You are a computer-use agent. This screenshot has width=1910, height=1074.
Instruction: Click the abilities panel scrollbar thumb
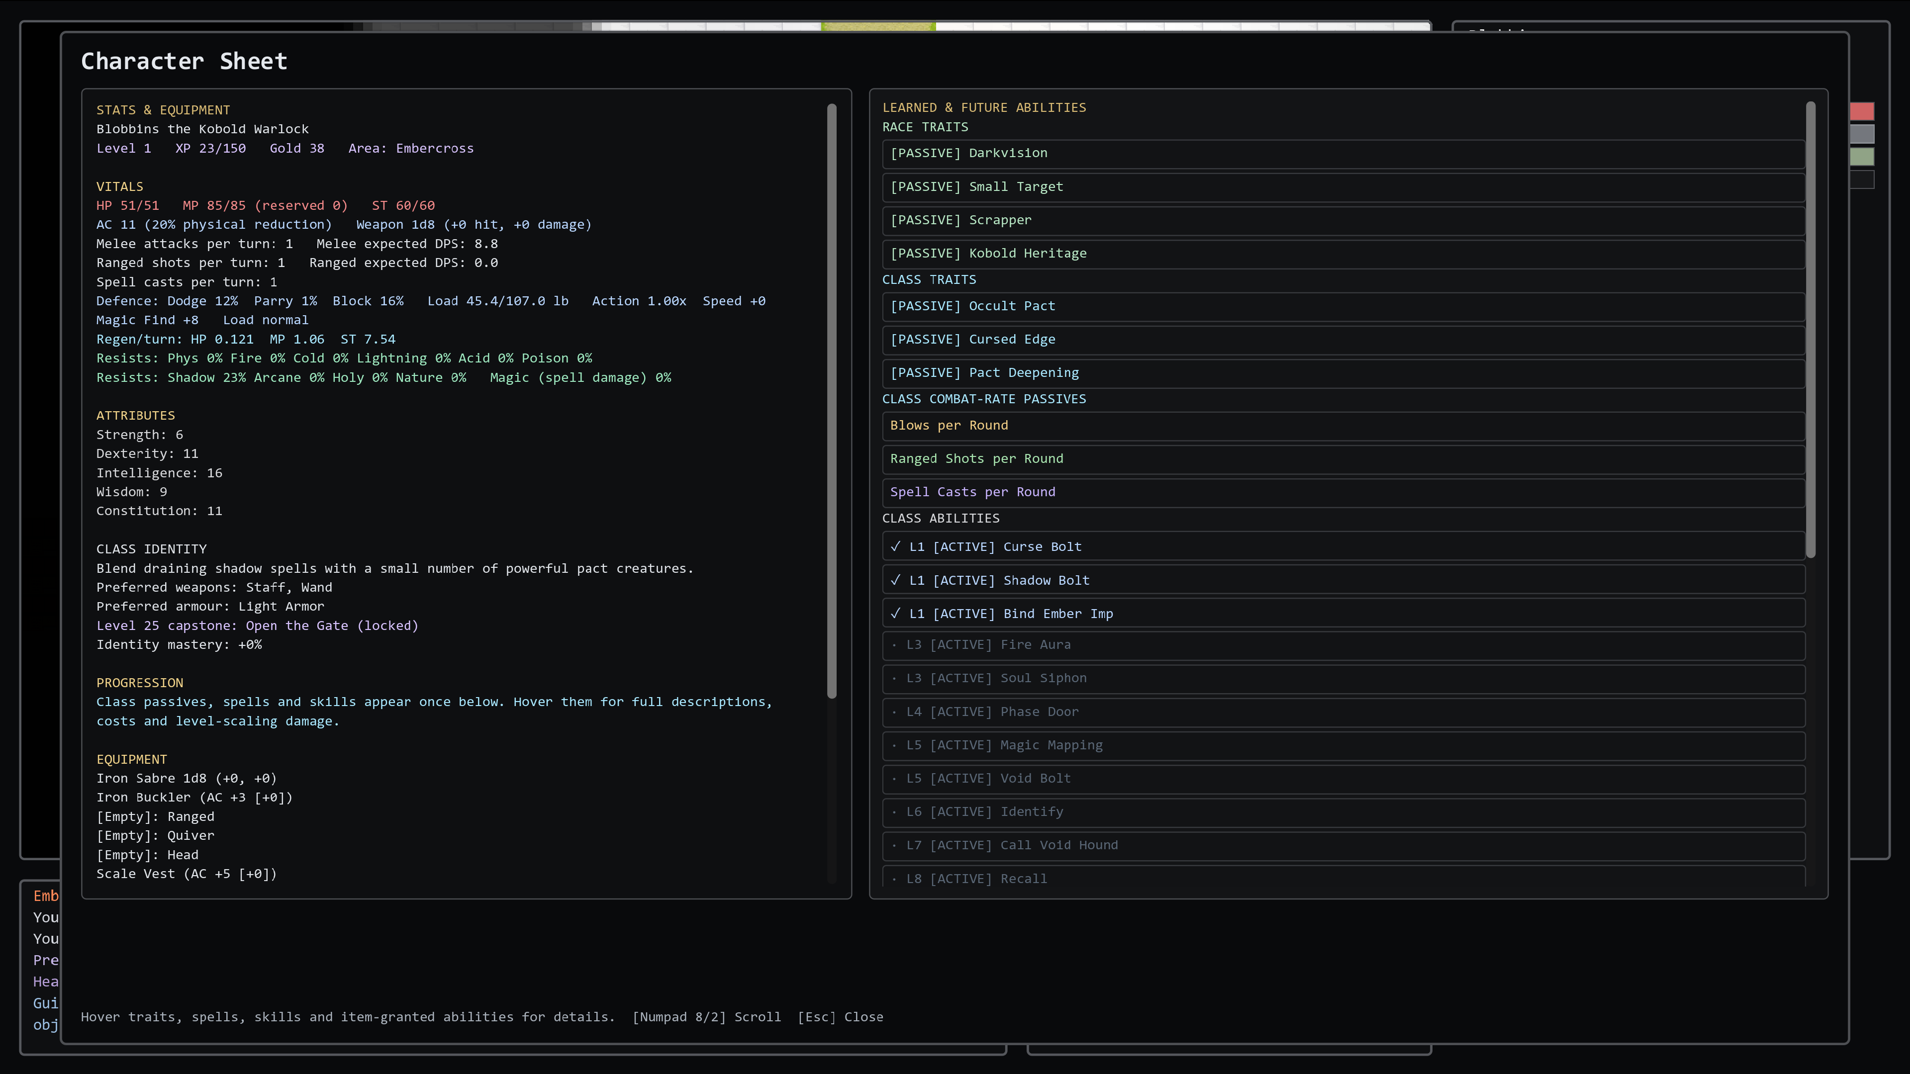tap(1811, 330)
